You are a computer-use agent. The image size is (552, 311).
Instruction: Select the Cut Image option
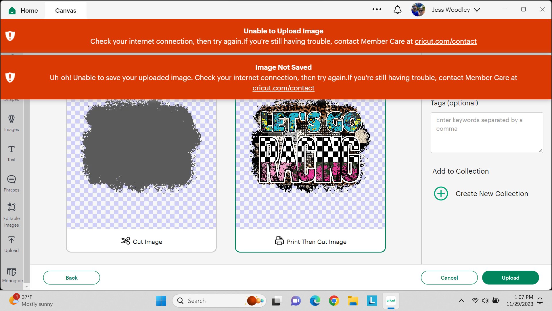pyautogui.click(x=141, y=176)
